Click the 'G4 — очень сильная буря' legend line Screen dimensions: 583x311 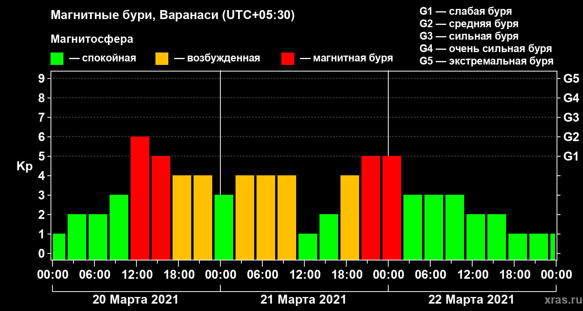point(486,49)
